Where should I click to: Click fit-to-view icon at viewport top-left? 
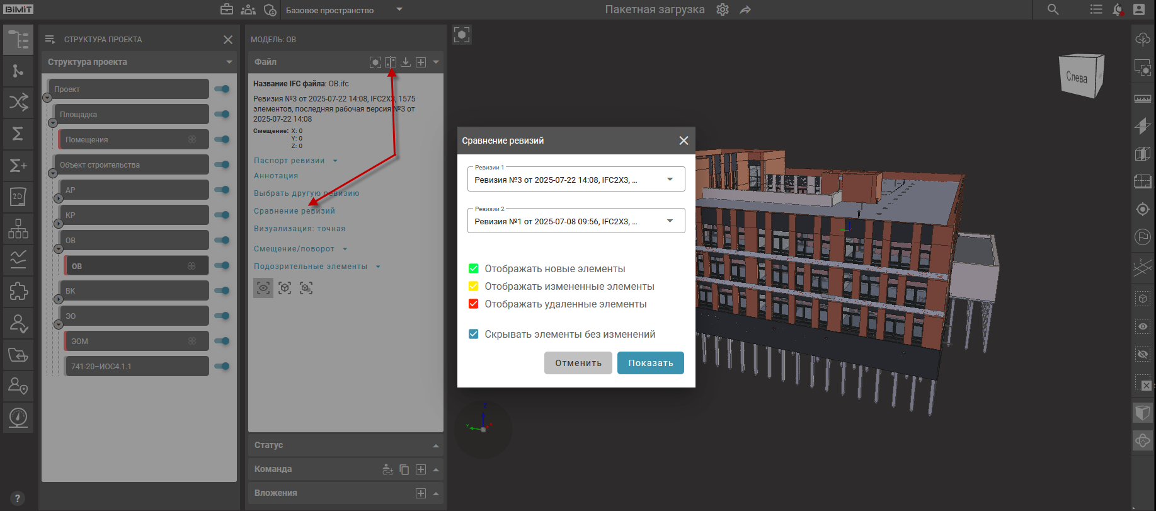462,35
